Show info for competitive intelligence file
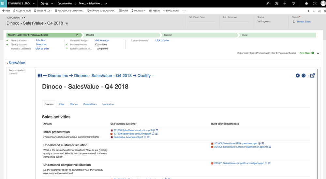Screen dimensions: 326x179 [266, 163]
